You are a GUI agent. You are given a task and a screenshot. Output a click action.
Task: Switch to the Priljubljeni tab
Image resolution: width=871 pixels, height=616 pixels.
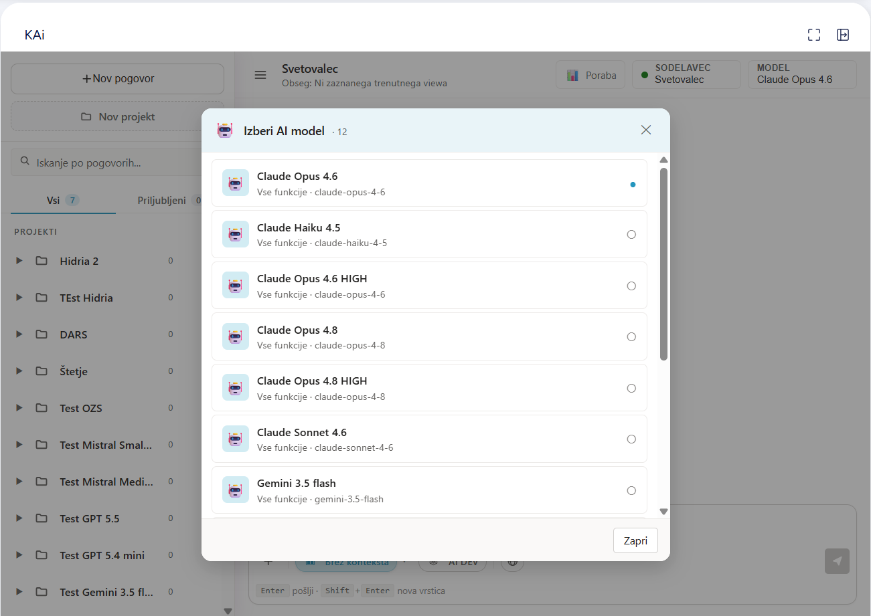169,200
